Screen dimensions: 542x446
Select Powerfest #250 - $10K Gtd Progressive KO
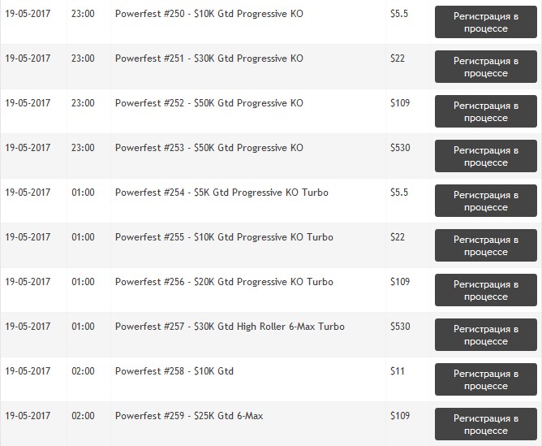209,14
